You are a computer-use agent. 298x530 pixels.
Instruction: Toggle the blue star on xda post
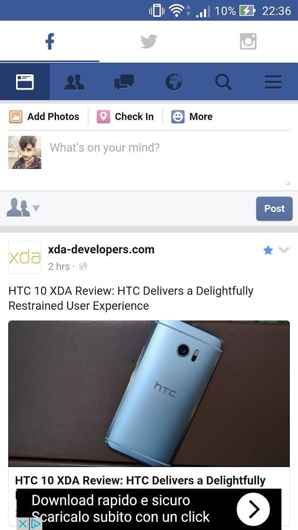[x=268, y=250]
